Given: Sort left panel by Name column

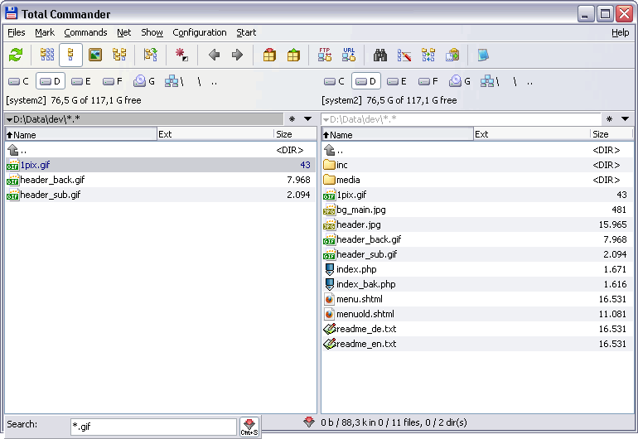Looking at the screenshot, I should pyautogui.click(x=81, y=134).
